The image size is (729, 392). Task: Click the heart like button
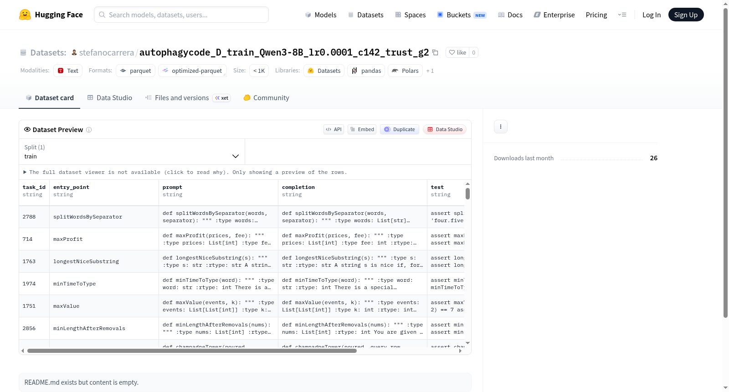click(457, 52)
